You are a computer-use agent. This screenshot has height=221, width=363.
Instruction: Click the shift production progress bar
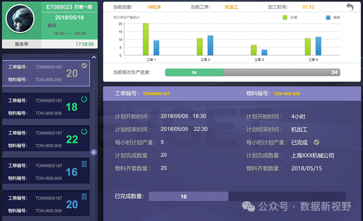pos(253,72)
